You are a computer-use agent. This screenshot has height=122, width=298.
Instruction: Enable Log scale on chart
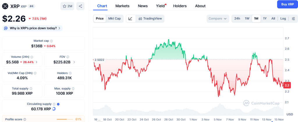(x=283, y=19)
